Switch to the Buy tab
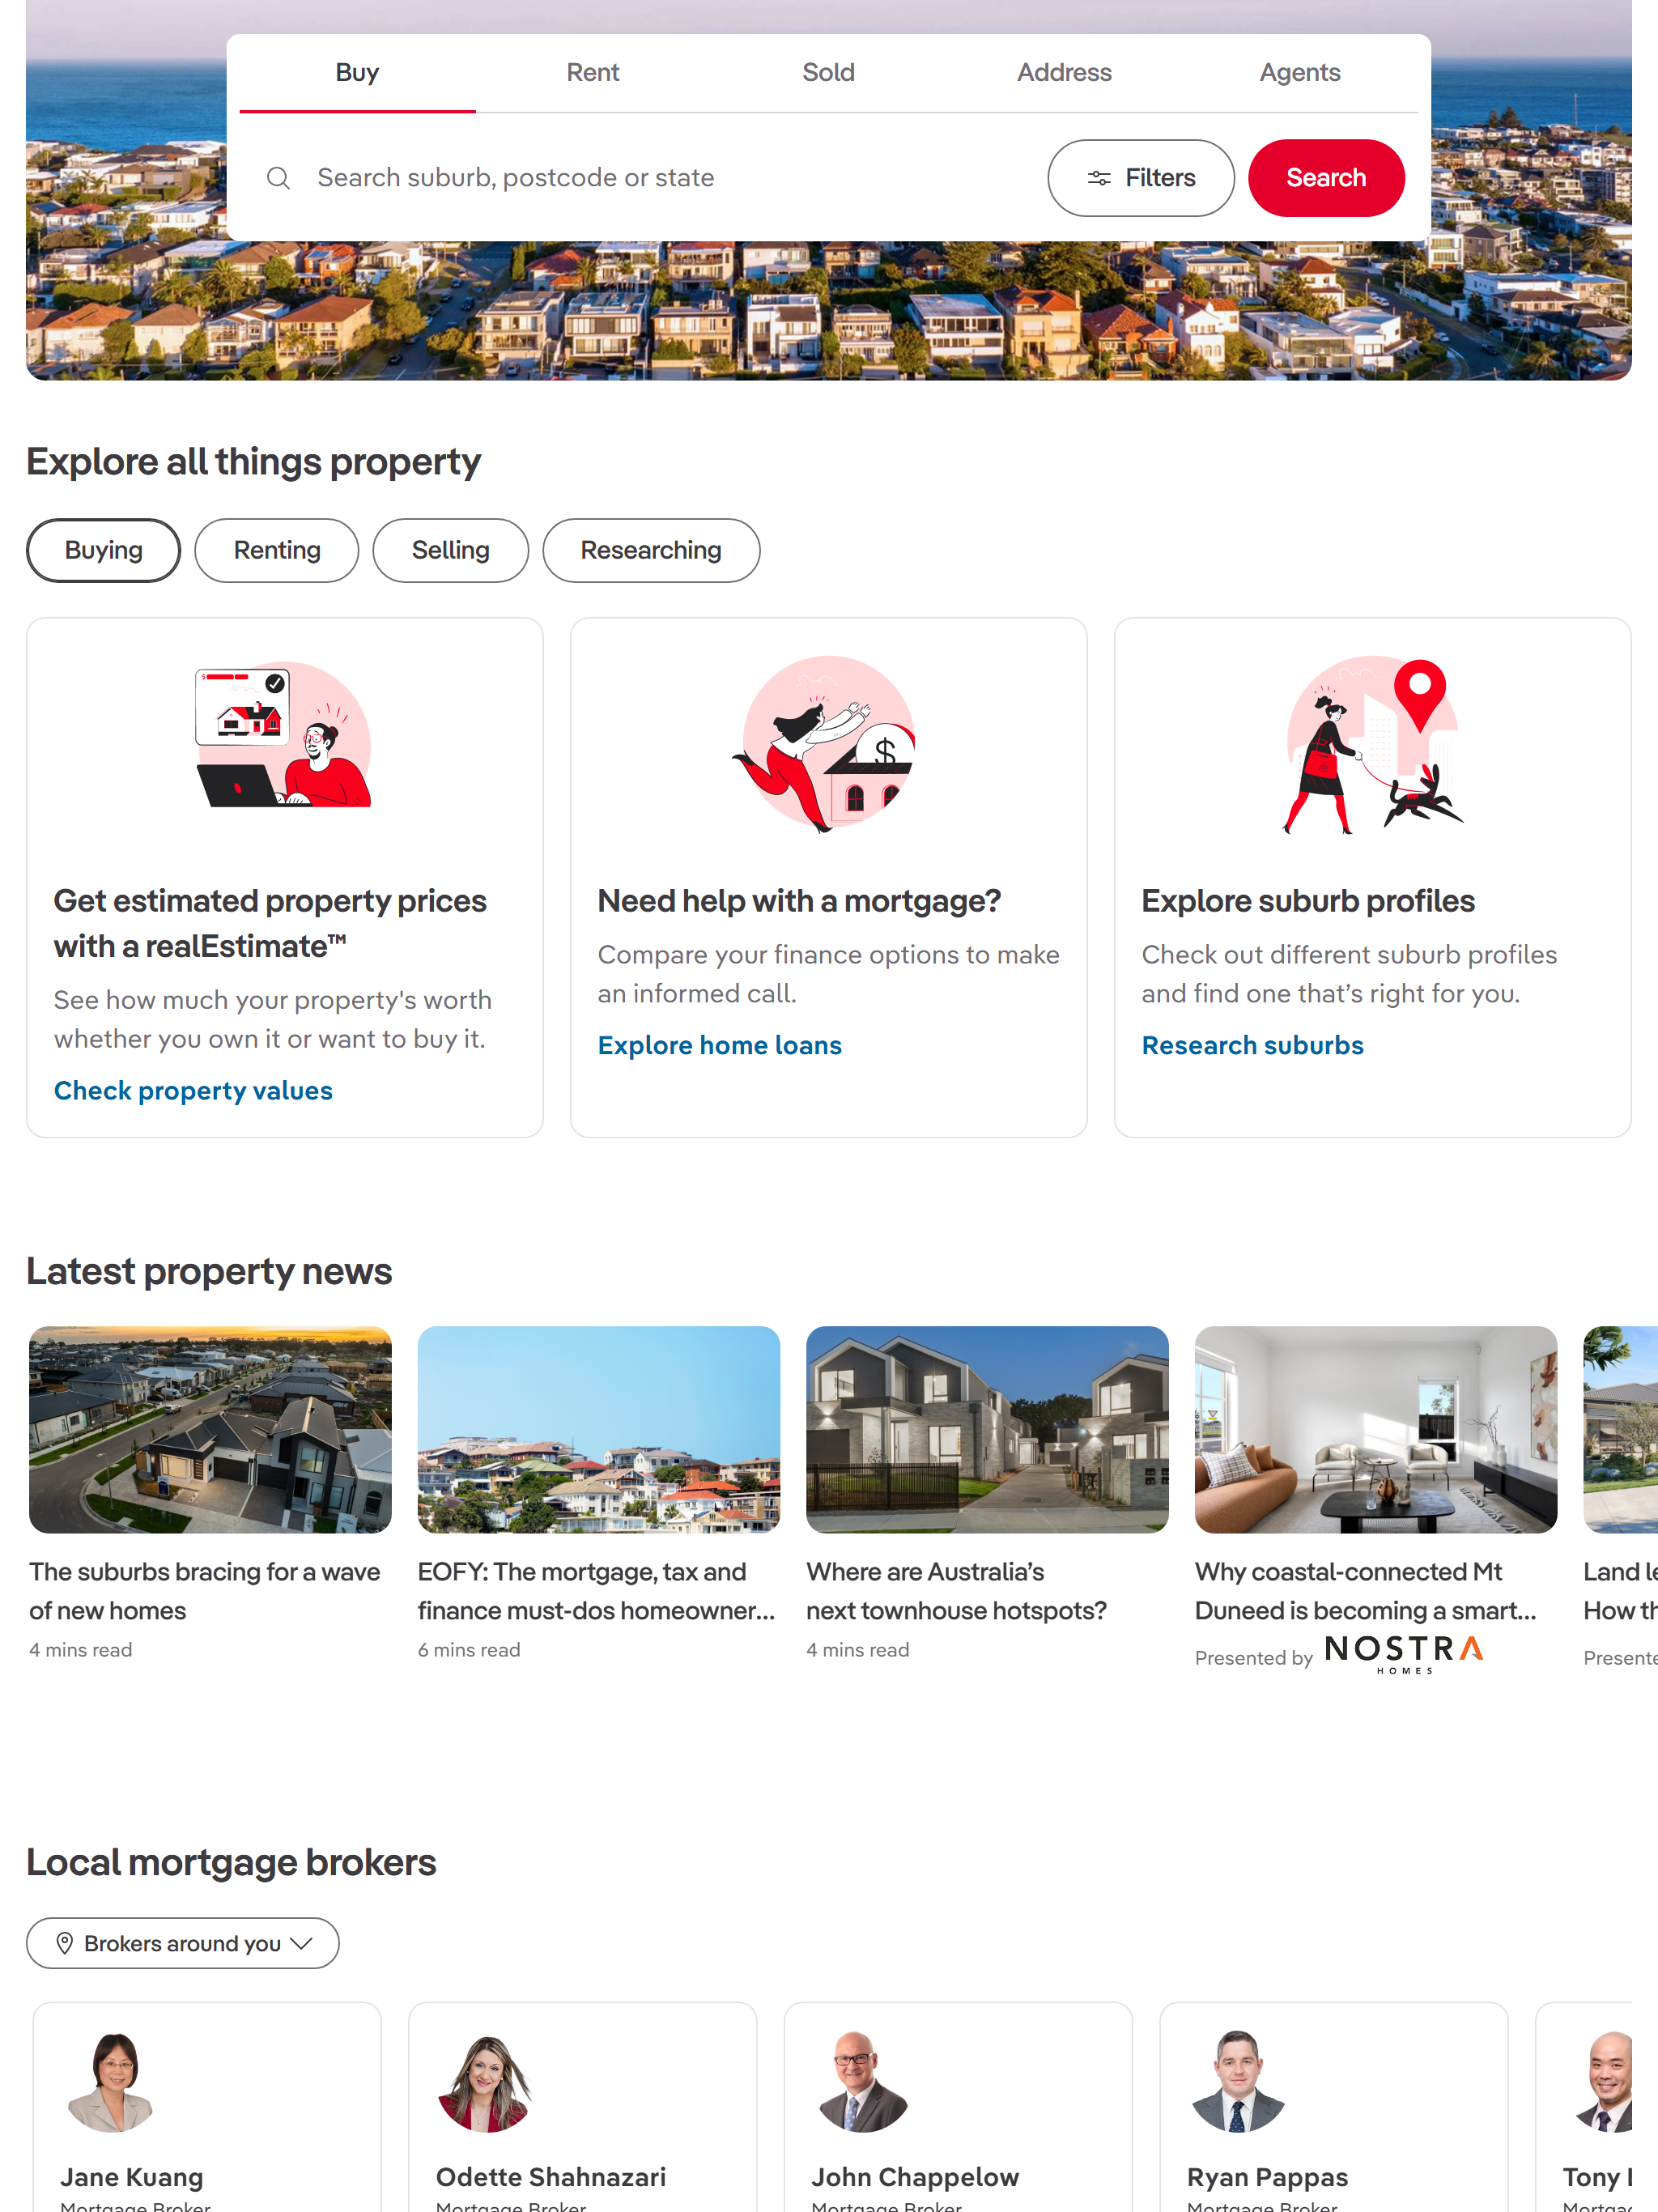The image size is (1658, 2212). [357, 73]
